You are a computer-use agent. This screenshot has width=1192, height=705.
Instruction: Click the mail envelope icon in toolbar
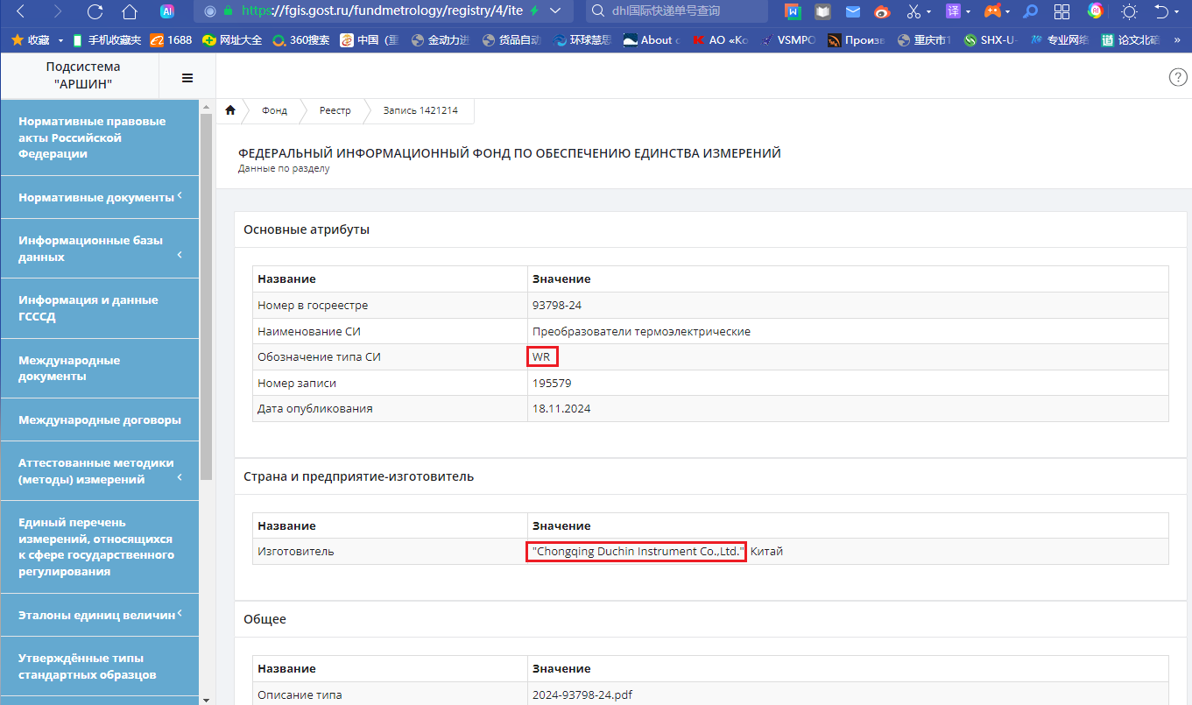tap(852, 11)
